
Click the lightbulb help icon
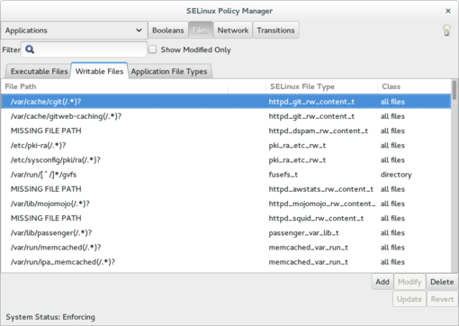pyautogui.click(x=446, y=31)
